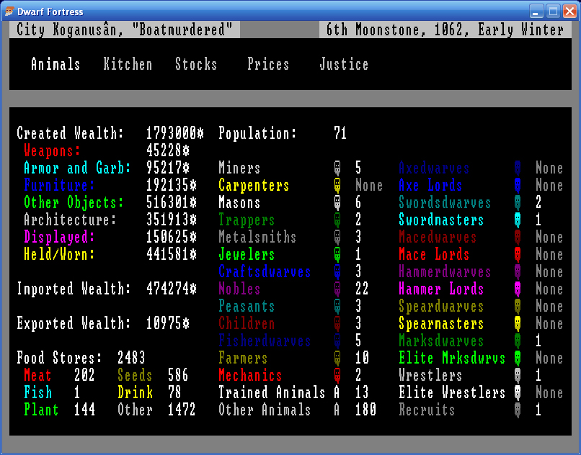
Task: Click the Armor and Garb label
Action: coord(77,168)
